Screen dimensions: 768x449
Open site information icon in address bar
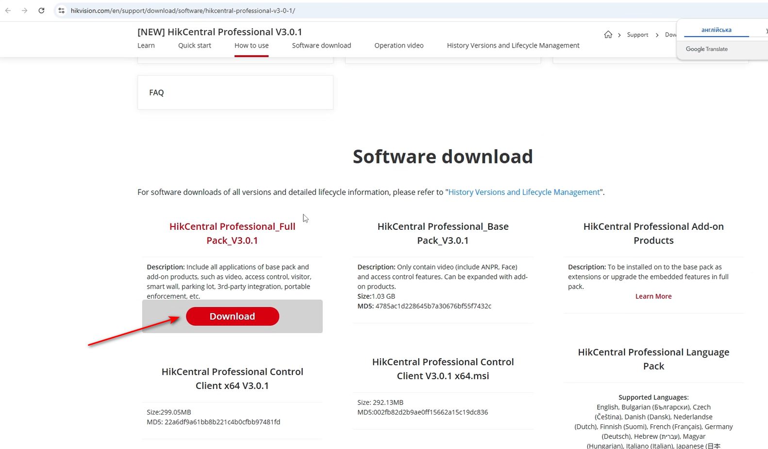(61, 11)
